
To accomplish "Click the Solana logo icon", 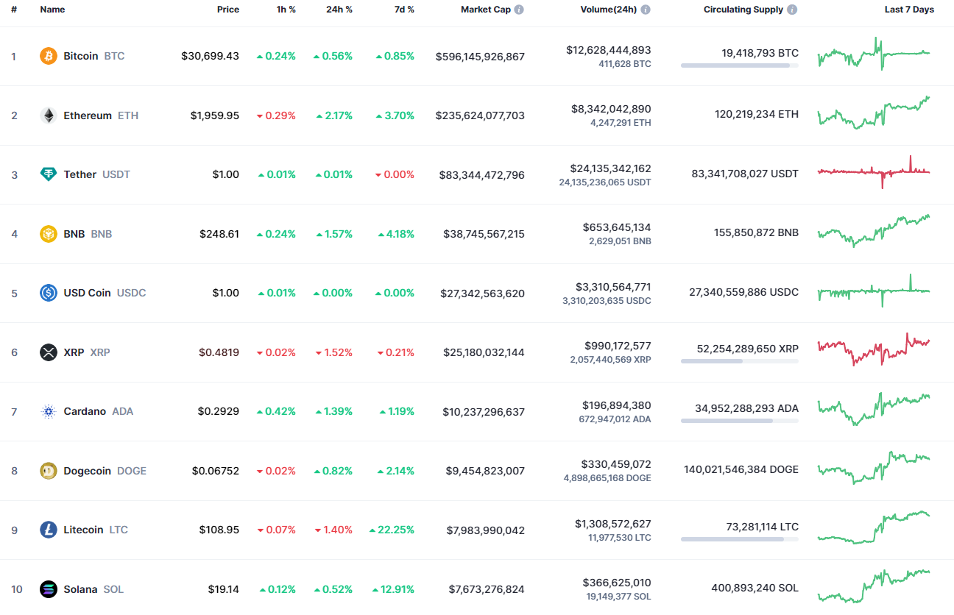I will [x=49, y=589].
